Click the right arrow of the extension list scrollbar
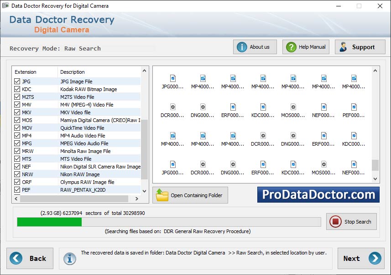The image size is (391, 275). coord(137,199)
